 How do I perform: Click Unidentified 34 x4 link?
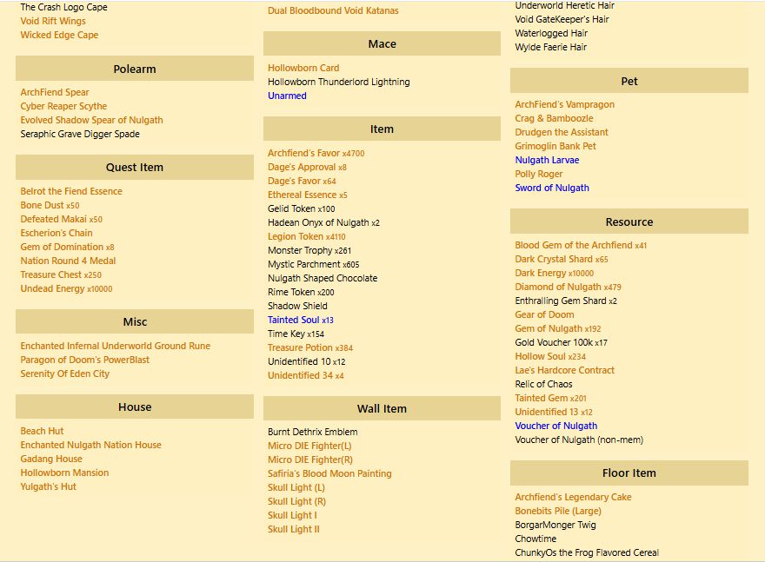point(305,375)
